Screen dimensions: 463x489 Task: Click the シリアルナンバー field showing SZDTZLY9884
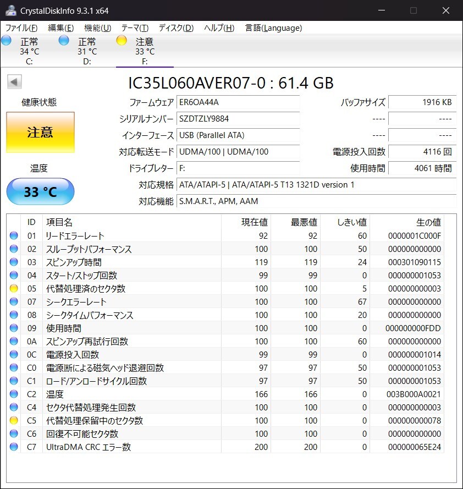[238, 119]
